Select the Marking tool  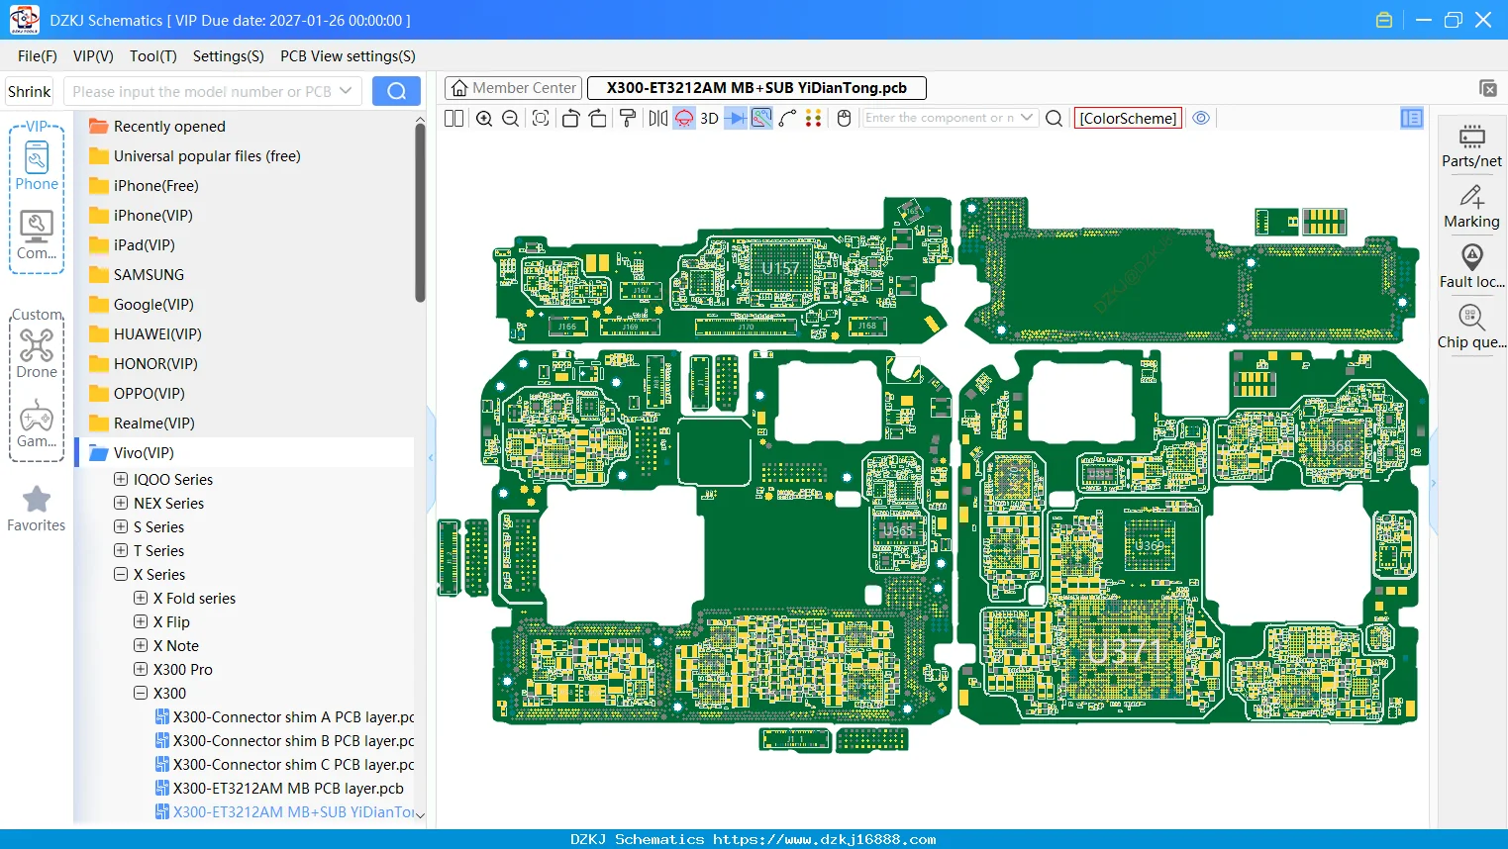(1471, 207)
